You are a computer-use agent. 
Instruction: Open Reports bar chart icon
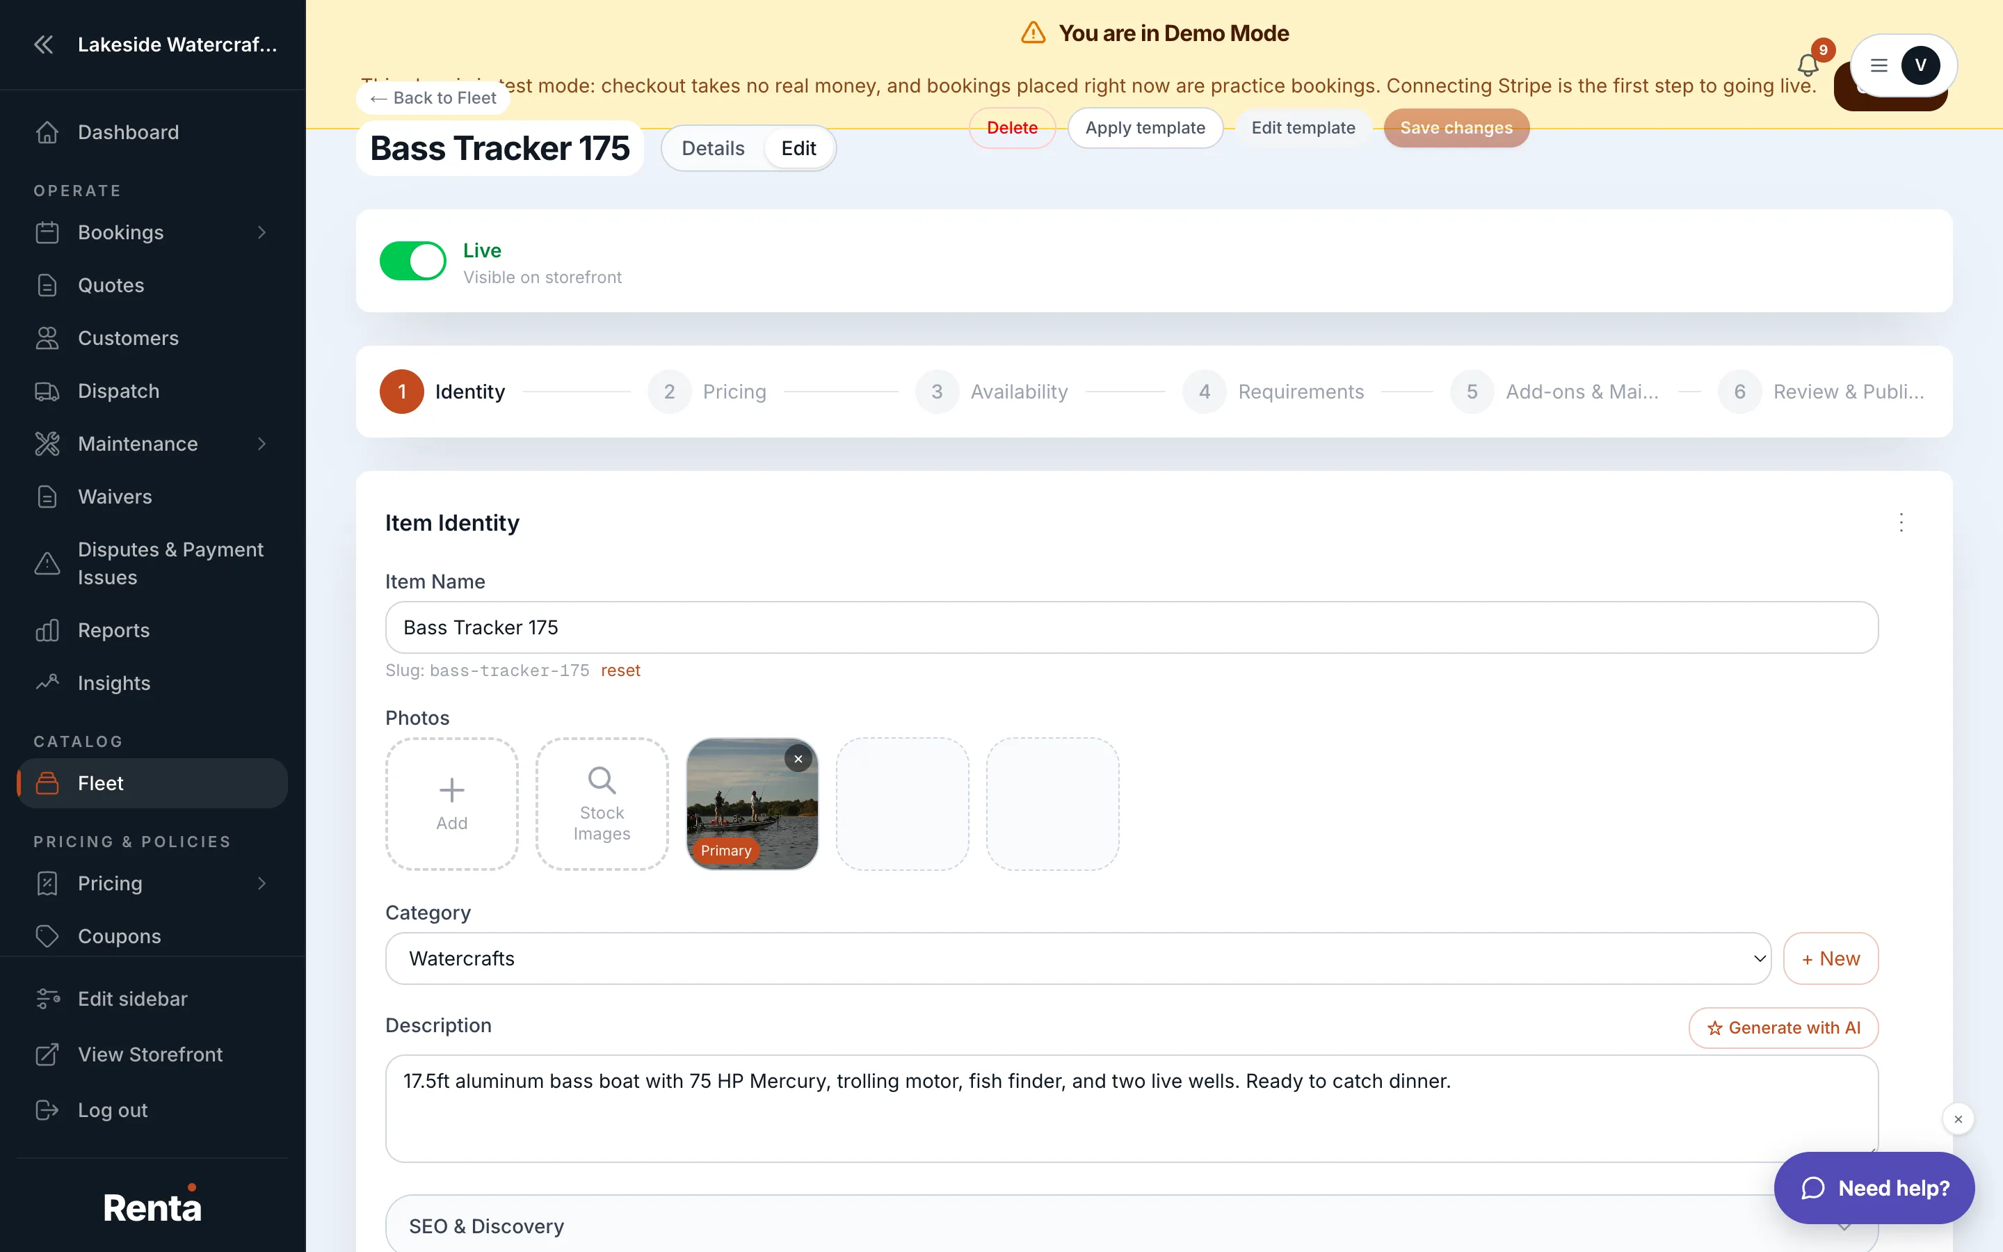(x=47, y=630)
